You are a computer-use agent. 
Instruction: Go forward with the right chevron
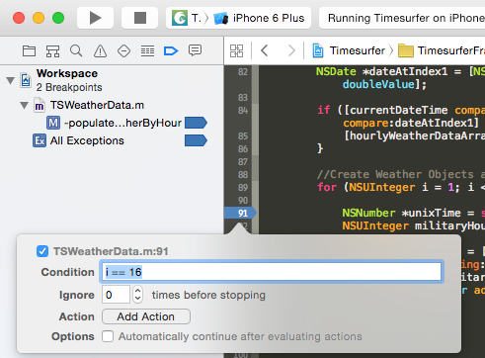tap(291, 50)
